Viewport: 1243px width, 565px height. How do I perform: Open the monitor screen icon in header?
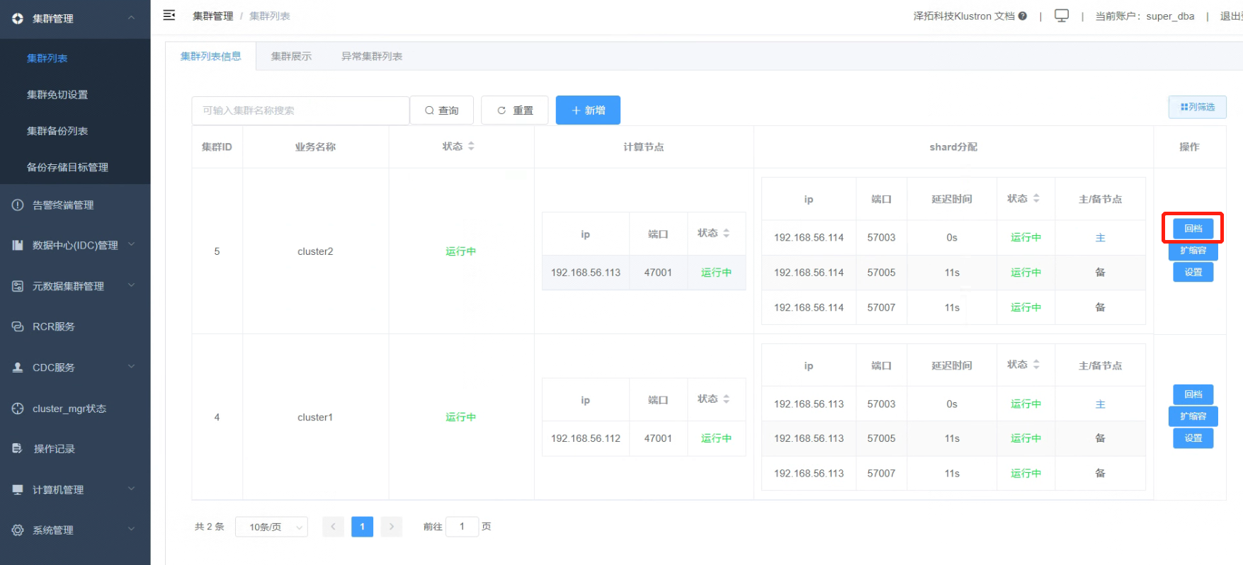(1062, 16)
